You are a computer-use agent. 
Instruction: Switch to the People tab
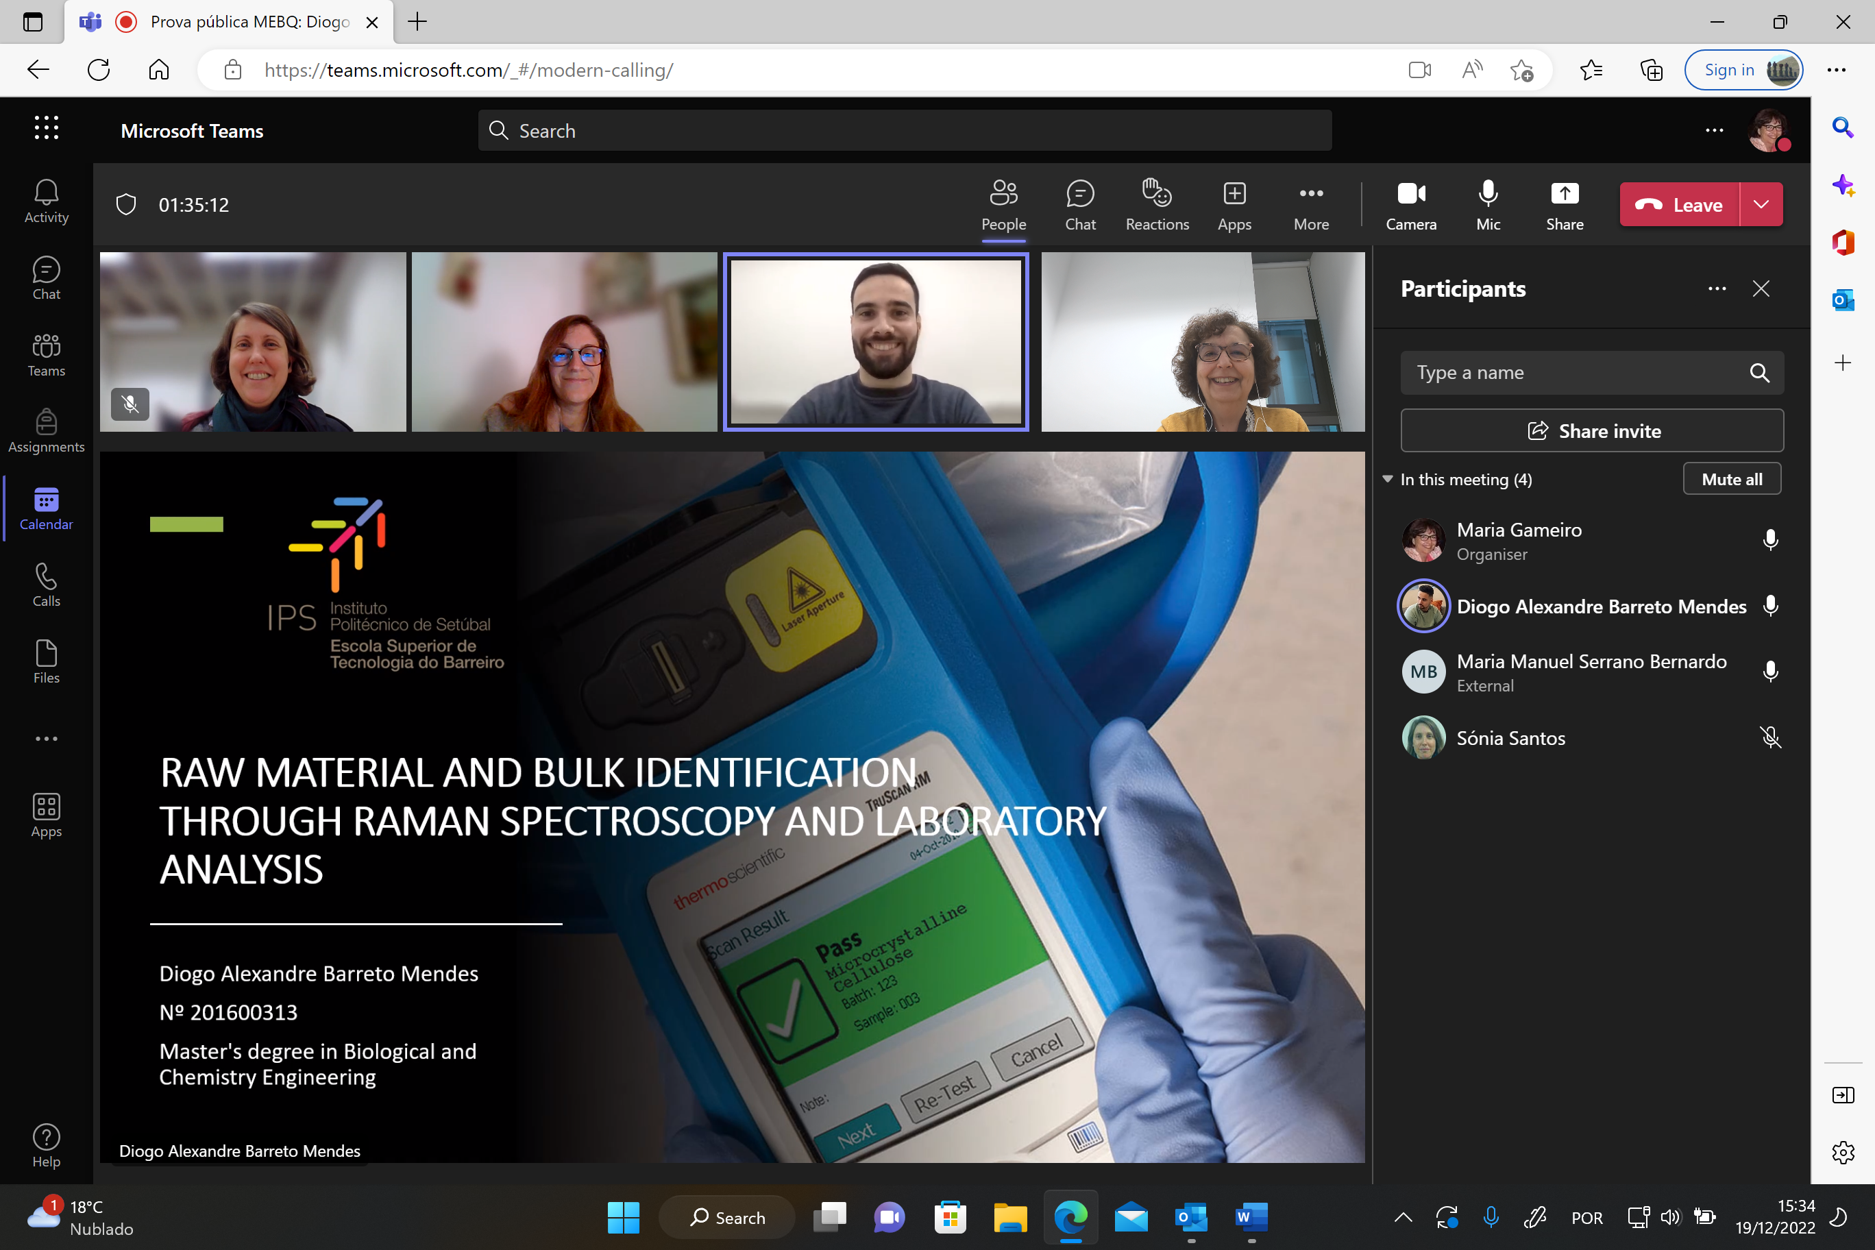tap(1003, 205)
